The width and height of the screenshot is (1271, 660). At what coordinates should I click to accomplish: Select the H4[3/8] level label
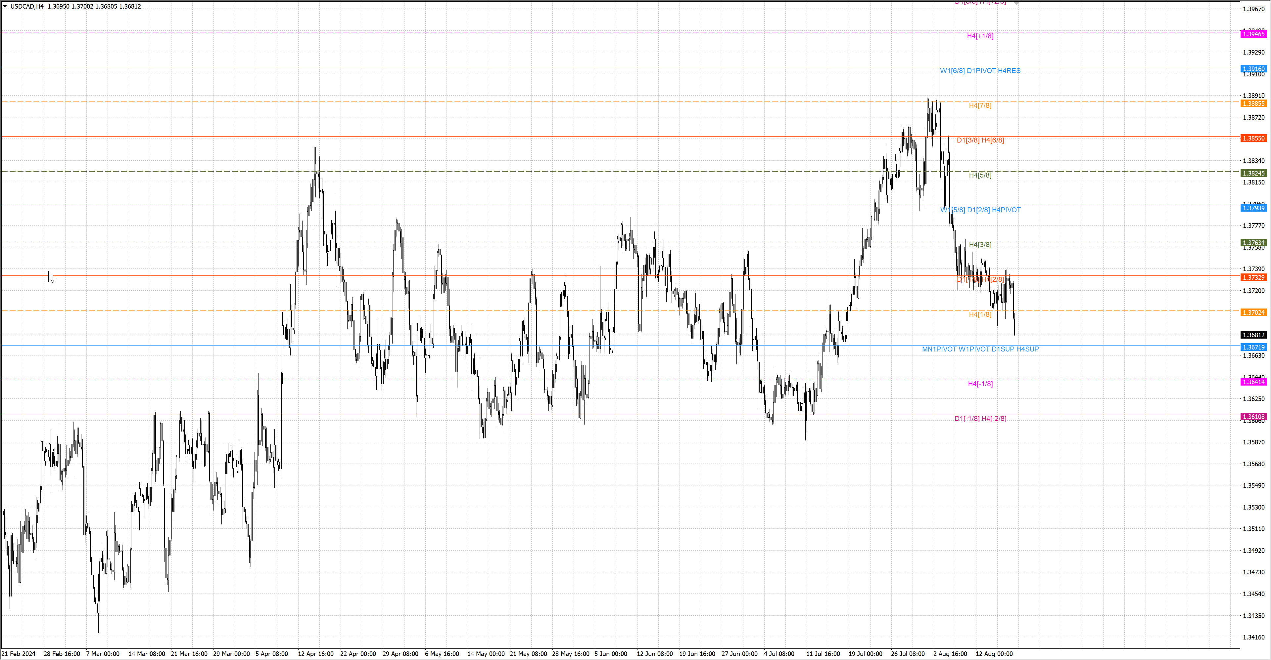(x=980, y=244)
